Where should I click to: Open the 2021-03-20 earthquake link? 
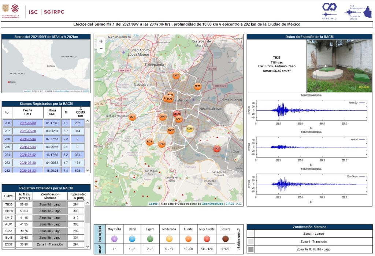tap(27, 131)
